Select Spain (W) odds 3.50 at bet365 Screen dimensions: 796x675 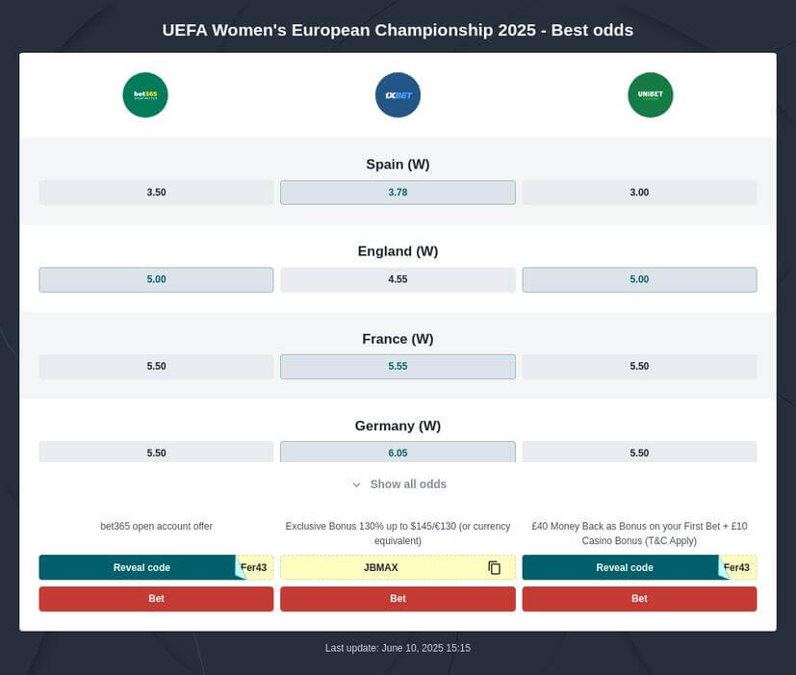pyautogui.click(x=156, y=193)
